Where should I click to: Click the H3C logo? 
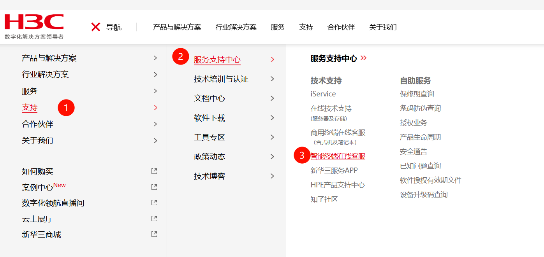point(34,26)
